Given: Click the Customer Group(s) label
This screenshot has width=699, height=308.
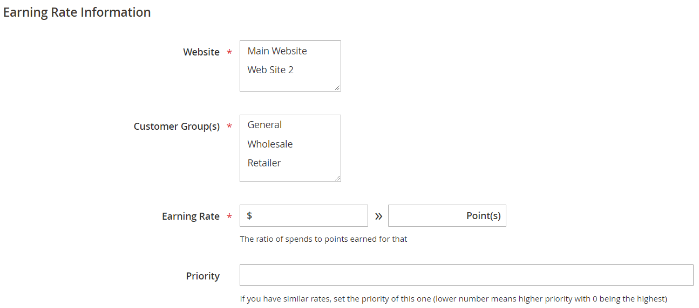Looking at the screenshot, I should pyautogui.click(x=177, y=127).
